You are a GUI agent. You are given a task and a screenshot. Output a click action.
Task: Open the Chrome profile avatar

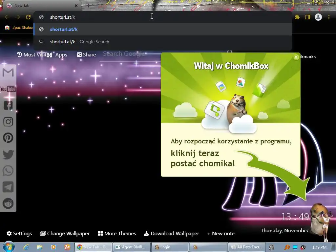318,17
